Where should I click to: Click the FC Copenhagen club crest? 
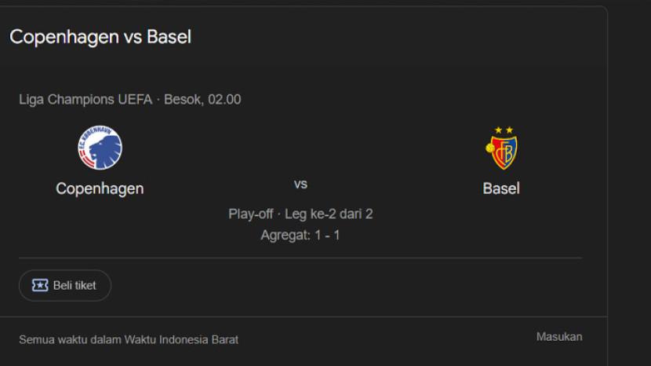(100, 148)
